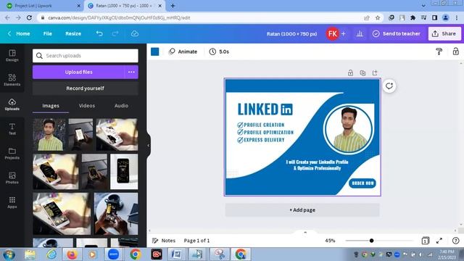Image resolution: width=464 pixels, height=261 pixels.
Task: Open the Share button
Action: (x=444, y=34)
